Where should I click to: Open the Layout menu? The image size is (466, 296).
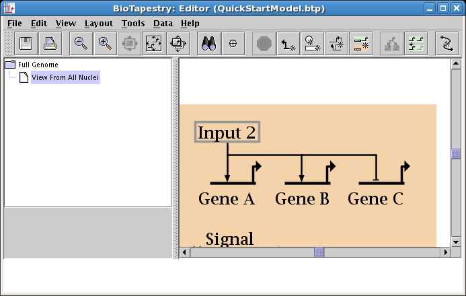click(x=98, y=23)
